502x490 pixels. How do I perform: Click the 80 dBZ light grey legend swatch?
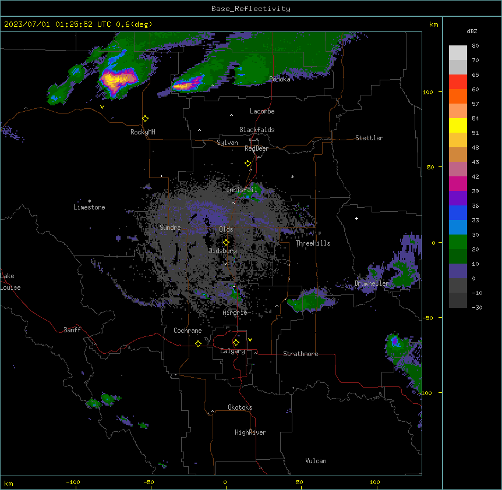click(x=458, y=53)
